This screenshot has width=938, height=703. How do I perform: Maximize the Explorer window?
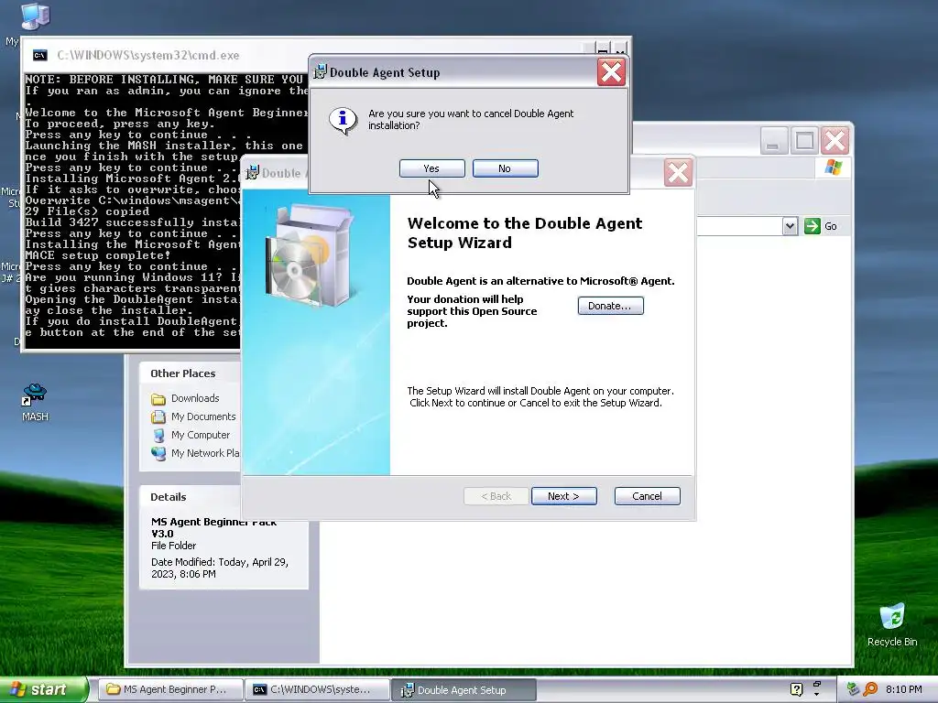pyautogui.click(x=804, y=142)
